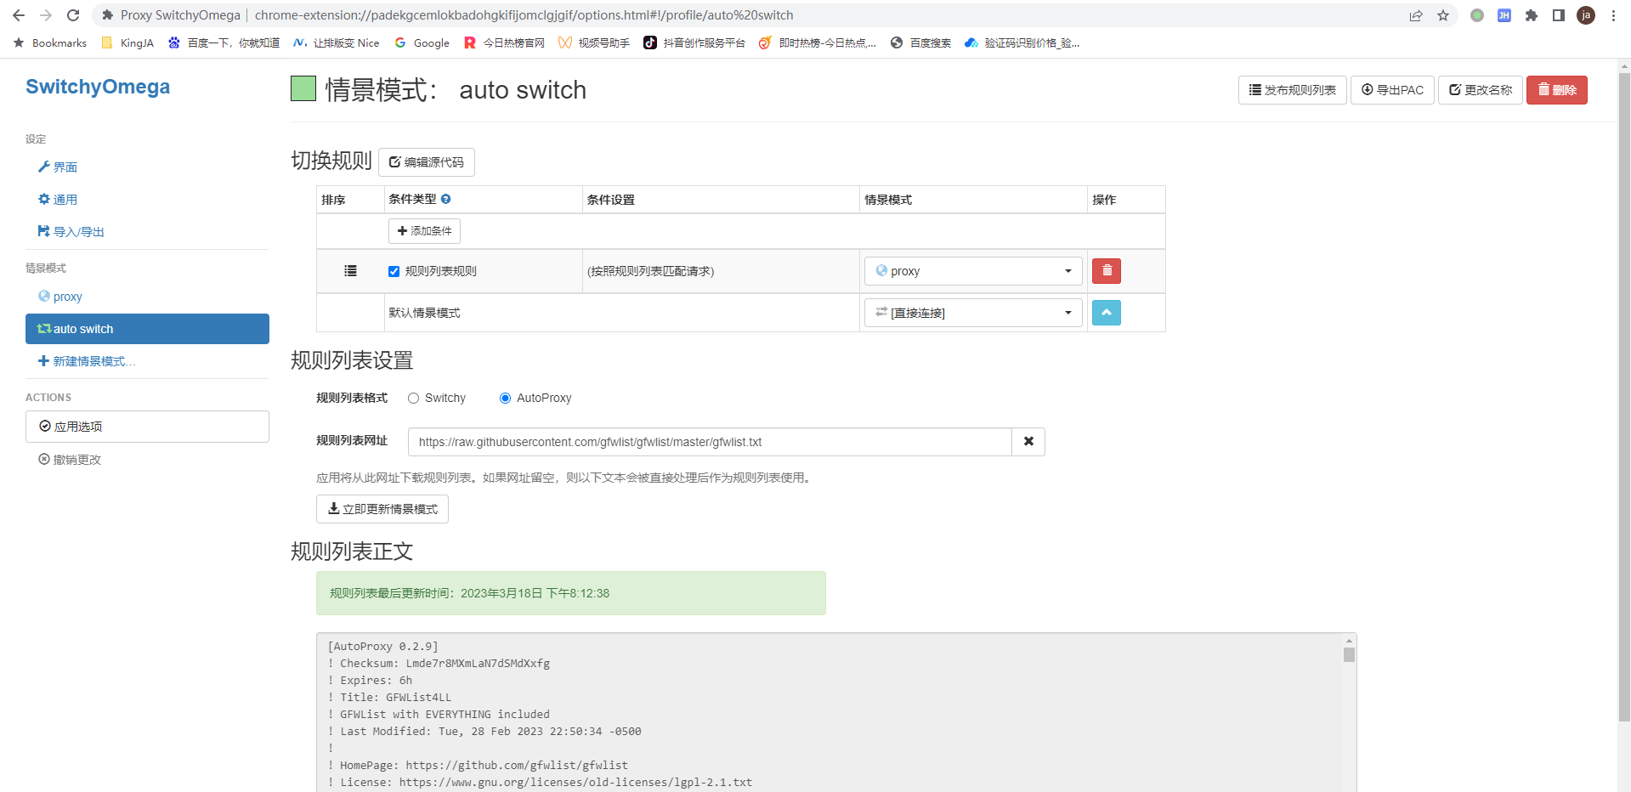Image resolution: width=1631 pixels, height=792 pixels.
Task: Click the 发布规则列表 button
Action: click(1292, 90)
